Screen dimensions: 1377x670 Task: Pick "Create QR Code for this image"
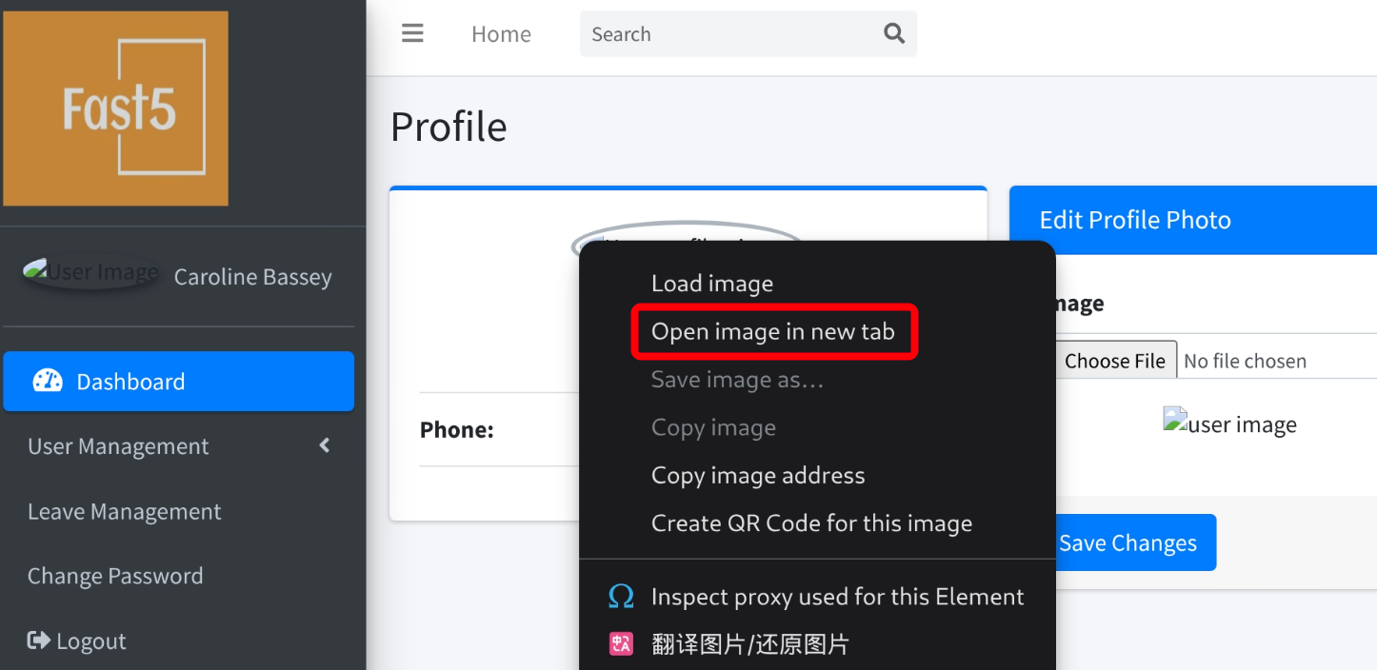811,523
